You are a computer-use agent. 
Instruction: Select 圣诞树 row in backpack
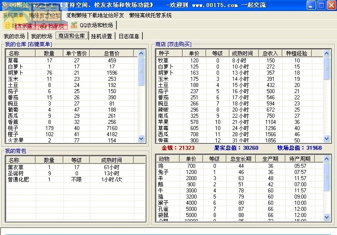coord(75,174)
